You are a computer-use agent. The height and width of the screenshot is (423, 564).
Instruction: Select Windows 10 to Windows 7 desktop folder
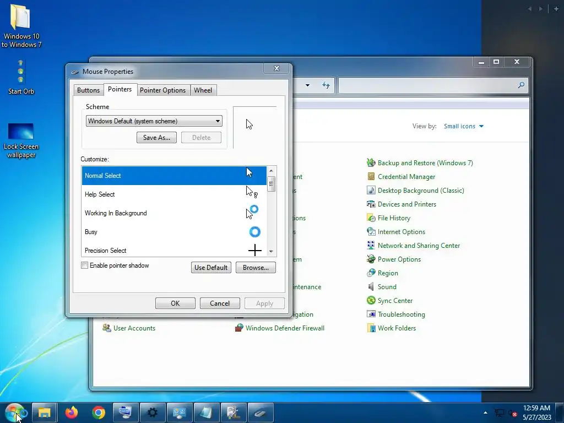21,25
